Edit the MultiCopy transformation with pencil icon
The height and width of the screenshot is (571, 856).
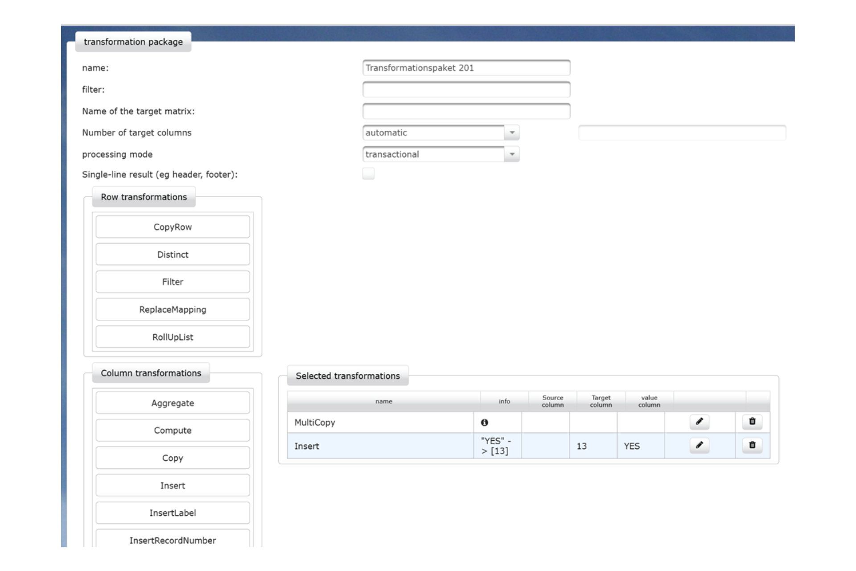click(699, 422)
